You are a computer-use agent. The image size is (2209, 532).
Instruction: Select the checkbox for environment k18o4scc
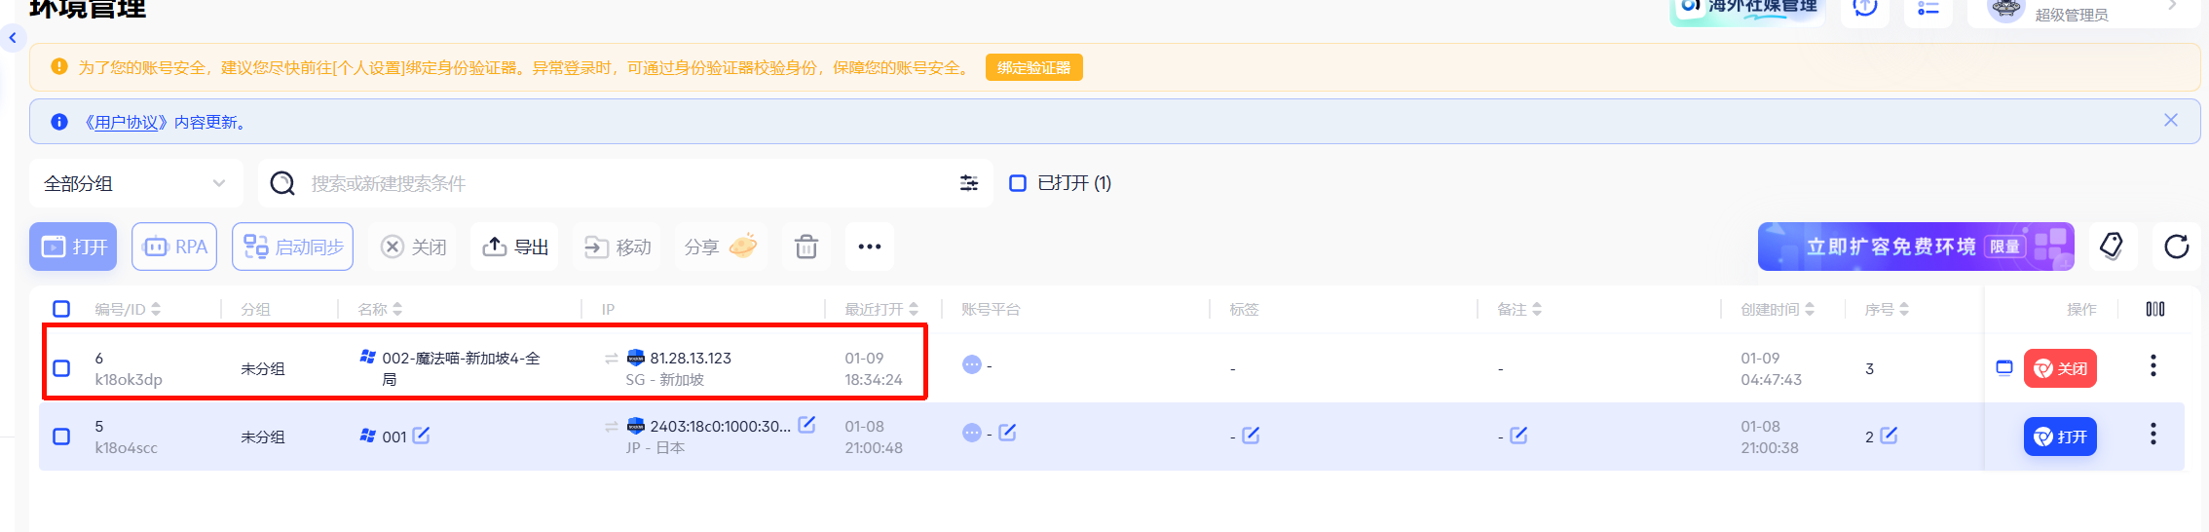[x=61, y=437]
